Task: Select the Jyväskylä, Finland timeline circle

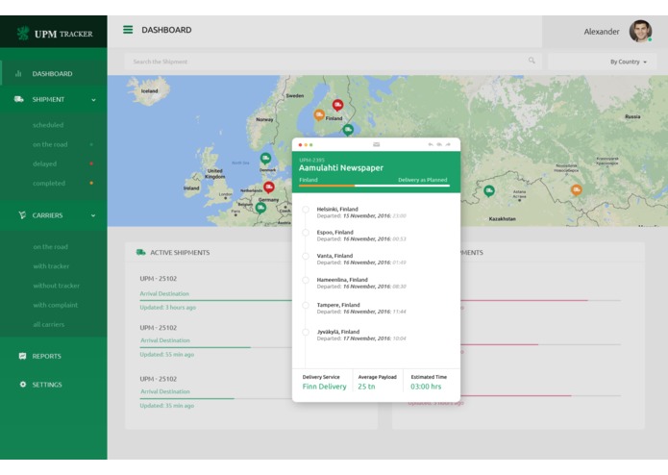Action: (x=306, y=332)
